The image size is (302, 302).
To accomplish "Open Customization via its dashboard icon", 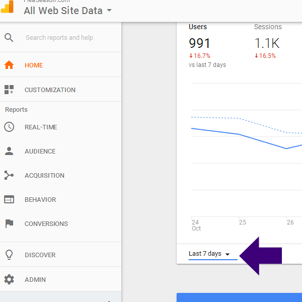I will pos(9,90).
